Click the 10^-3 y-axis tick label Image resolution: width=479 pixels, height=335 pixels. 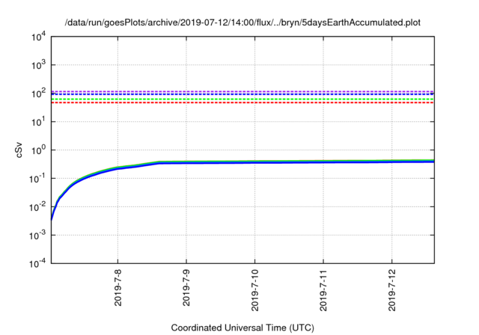[x=38, y=236]
